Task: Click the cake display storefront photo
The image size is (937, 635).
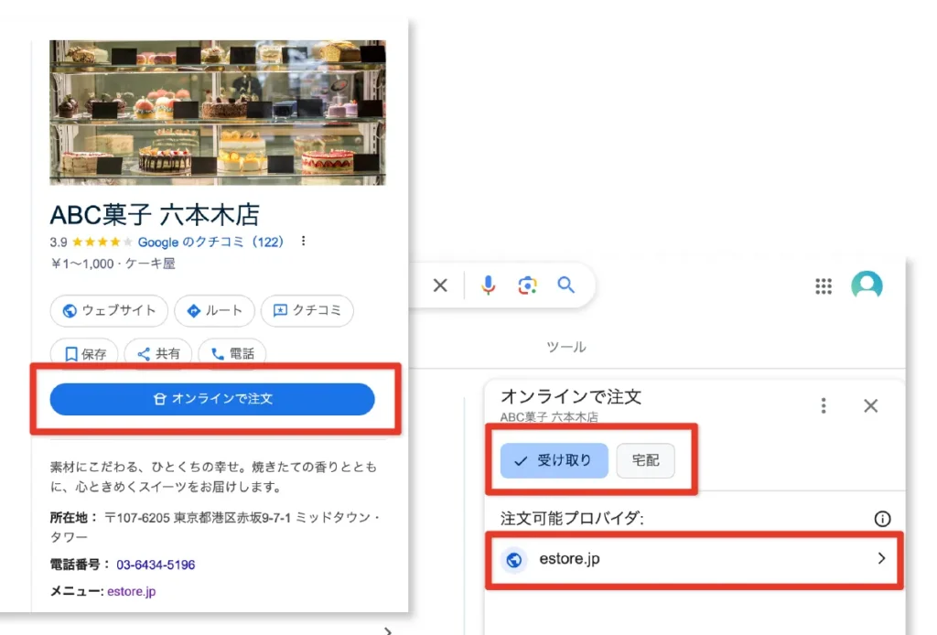Action: click(218, 112)
